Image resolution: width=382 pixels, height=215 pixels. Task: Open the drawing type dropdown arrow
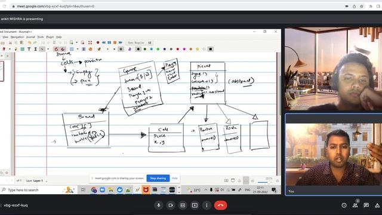click(48, 49)
